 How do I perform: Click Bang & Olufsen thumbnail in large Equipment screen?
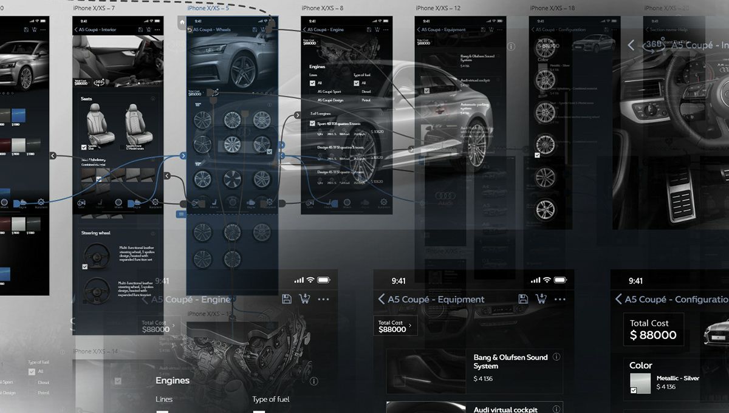click(426, 372)
